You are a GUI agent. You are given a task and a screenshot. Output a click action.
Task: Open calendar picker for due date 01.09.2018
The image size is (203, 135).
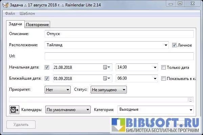coord(107,79)
